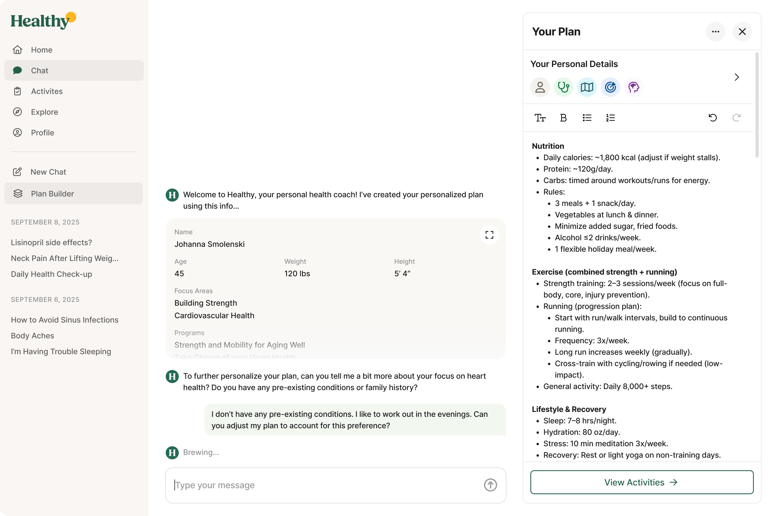The width and height of the screenshot is (774, 516).
Task: Open the Plan Builder
Action: [74, 193]
